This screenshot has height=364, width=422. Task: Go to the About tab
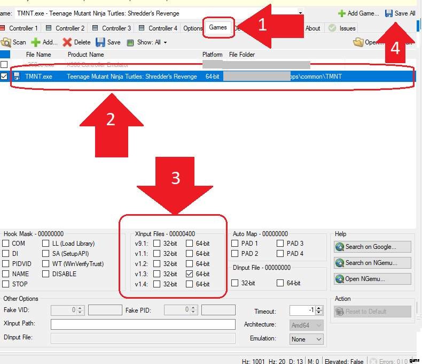(x=312, y=28)
